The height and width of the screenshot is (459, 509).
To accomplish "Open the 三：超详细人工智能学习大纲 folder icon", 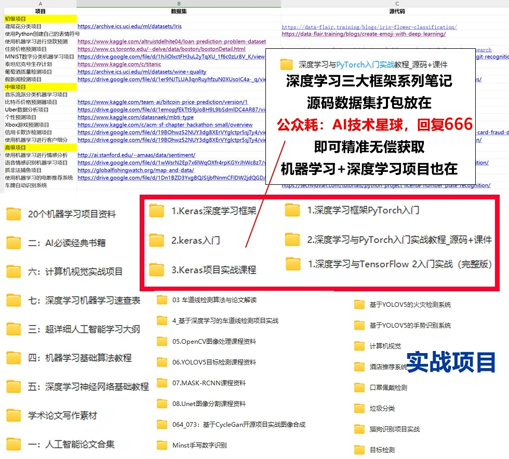I will click(14, 329).
